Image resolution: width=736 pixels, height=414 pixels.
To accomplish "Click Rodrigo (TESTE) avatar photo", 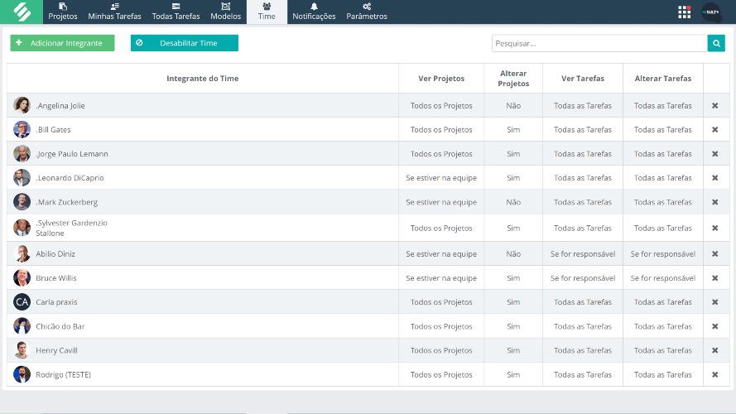I will [22, 374].
